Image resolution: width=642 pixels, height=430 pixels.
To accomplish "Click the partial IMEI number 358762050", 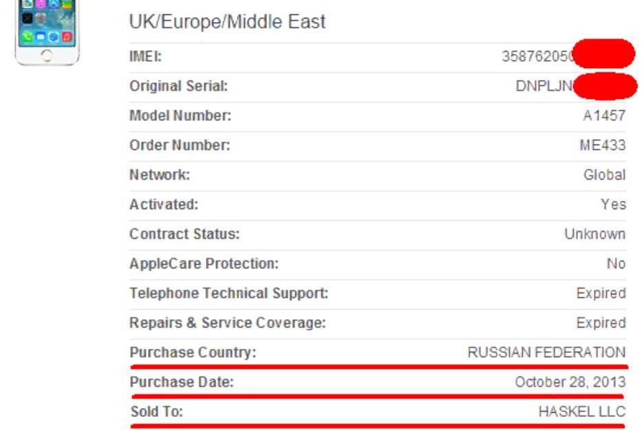I will (x=537, y=58).
